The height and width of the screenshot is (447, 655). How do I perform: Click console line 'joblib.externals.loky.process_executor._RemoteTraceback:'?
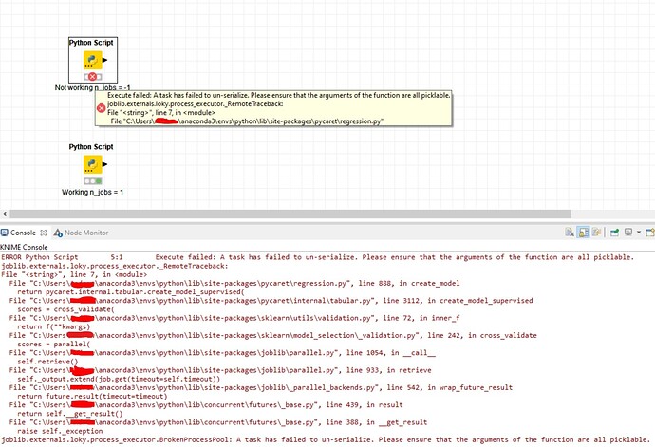pyautogui.click(x=115, y=266)
